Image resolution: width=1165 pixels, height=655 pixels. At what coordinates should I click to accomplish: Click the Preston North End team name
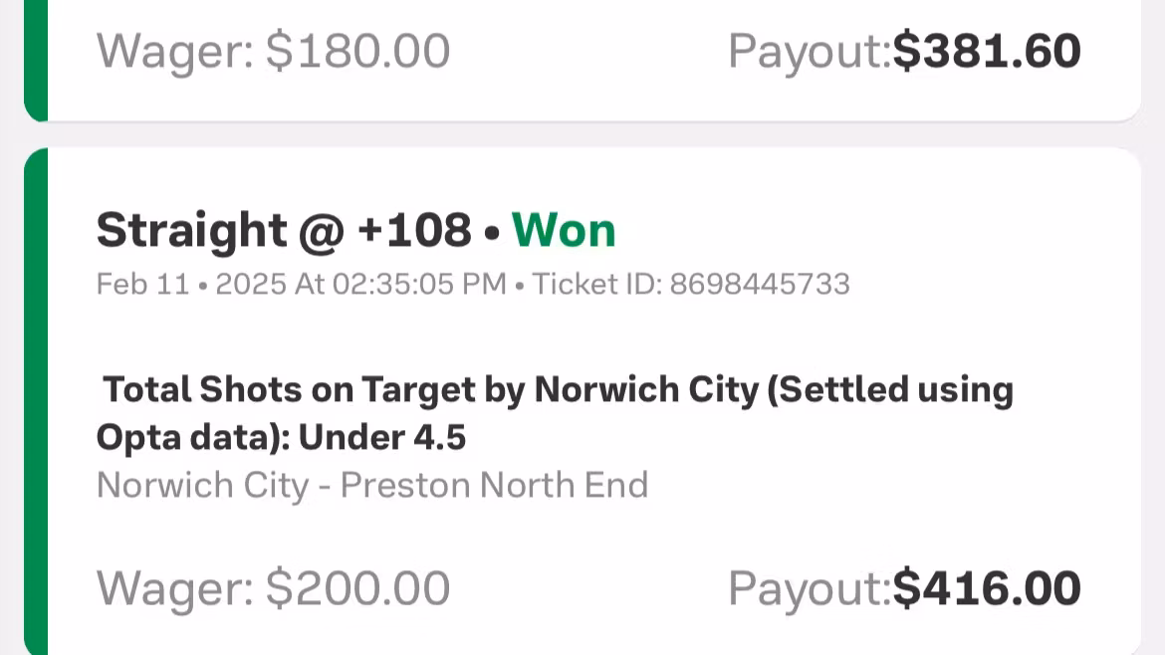pos(494,486)
